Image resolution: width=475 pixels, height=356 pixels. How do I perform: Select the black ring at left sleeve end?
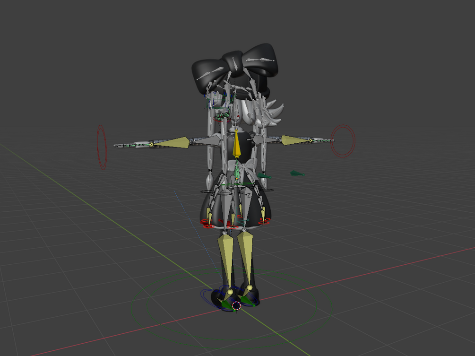207,191
